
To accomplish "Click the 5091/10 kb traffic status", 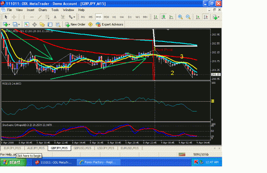I will pos(201,155).
